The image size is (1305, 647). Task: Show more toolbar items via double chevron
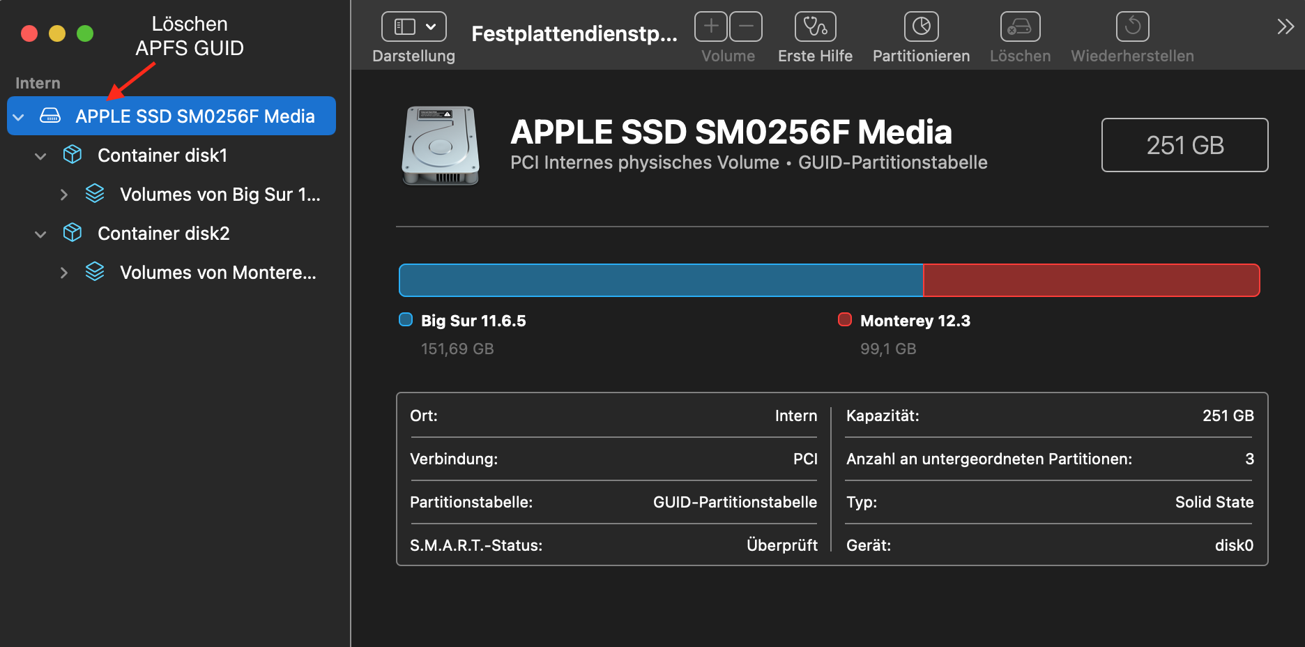click(1285, 27)
